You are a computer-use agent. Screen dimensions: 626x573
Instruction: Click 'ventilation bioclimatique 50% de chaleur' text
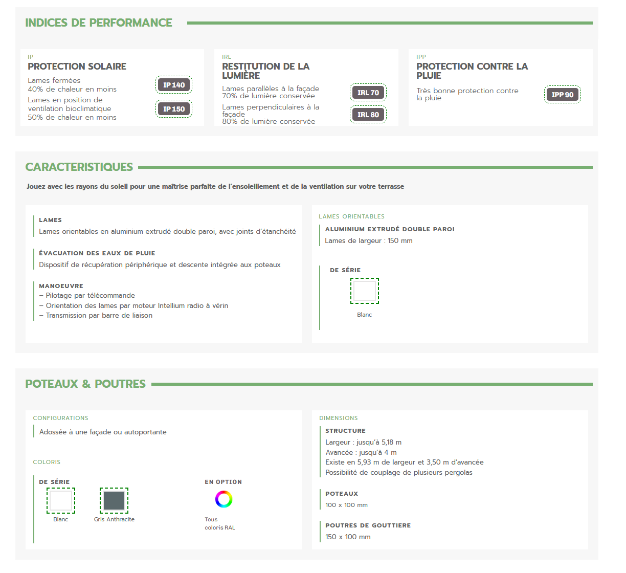pyautogui.click(x=72, y=113)
